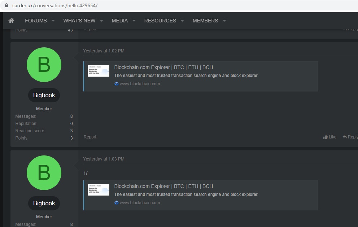Expand the What's New dropdown arrow

point(101,21)
